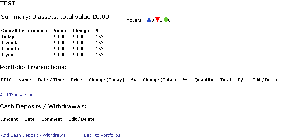
Task: Click the blue up-arrow movers icon
Action: [x=149, y=20]
